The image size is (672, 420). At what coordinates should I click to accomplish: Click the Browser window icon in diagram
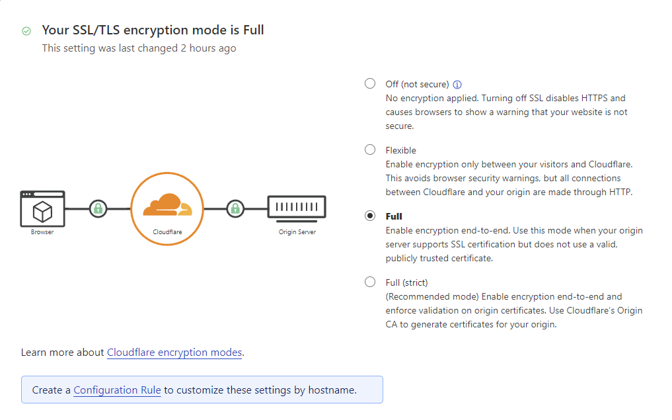point(42,209)
